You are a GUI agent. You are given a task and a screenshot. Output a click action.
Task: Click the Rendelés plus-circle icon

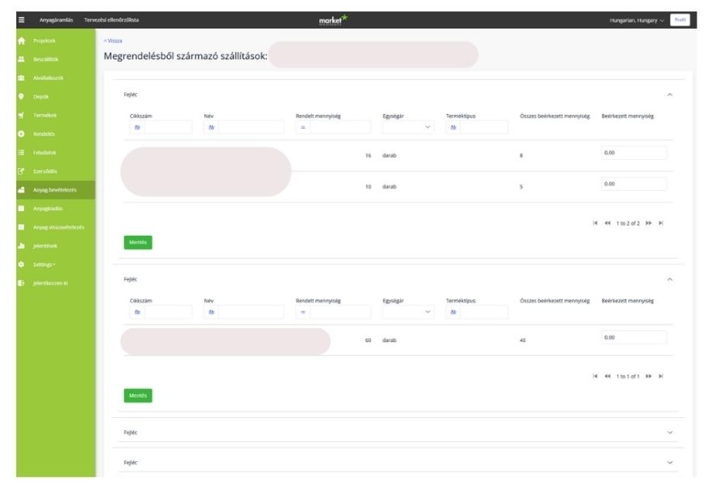(21, 133)
